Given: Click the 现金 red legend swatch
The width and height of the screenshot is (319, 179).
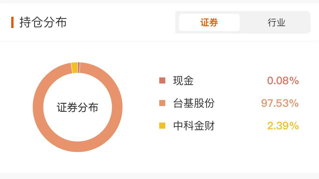Looking at the screenshot, I should point(162,81).
